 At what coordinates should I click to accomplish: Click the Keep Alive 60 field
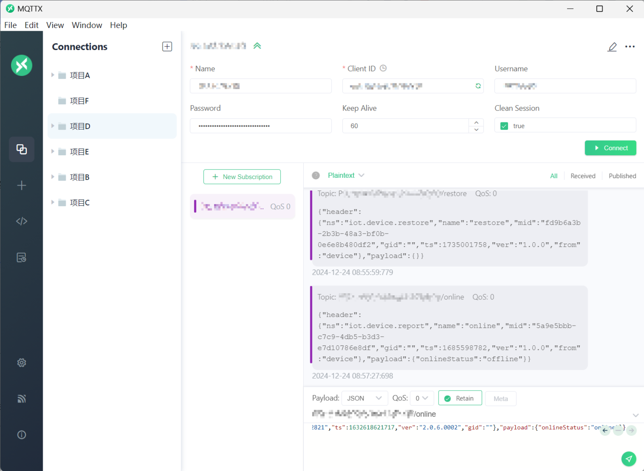click(406, 126)
